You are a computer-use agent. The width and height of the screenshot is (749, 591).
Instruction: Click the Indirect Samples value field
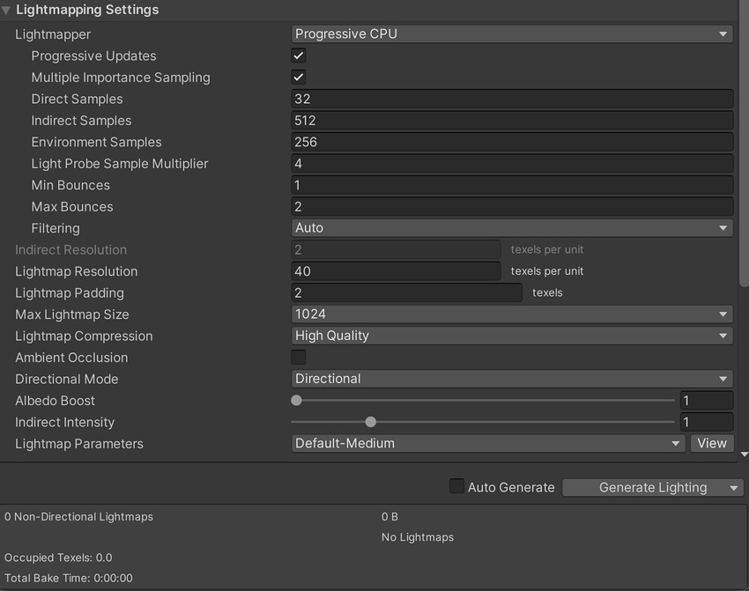coord(511,121)
